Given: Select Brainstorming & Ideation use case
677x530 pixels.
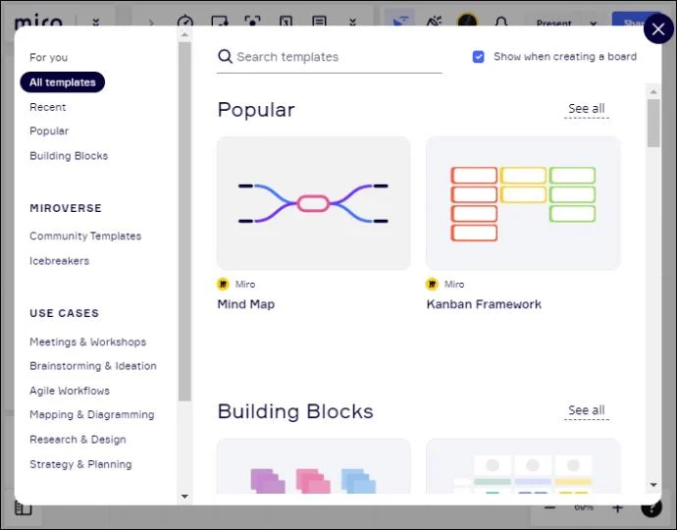Looking at the screenshot, I should 93,366.
